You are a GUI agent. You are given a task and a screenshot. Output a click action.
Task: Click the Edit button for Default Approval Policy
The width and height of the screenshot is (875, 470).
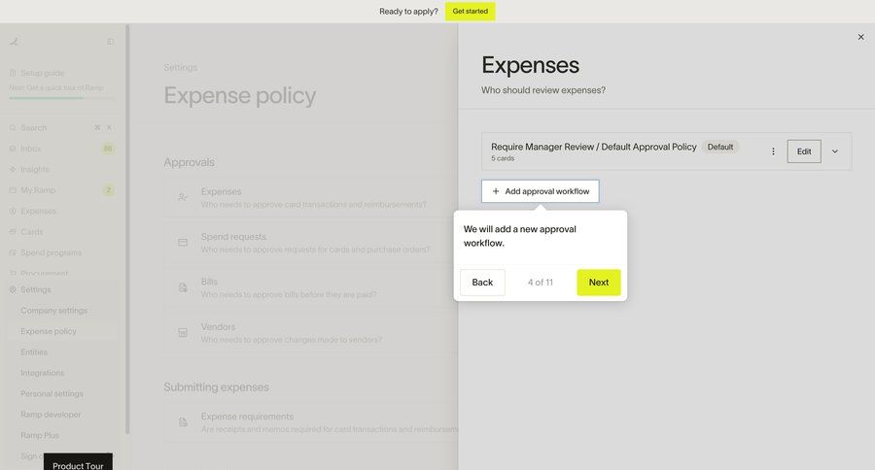804,151
